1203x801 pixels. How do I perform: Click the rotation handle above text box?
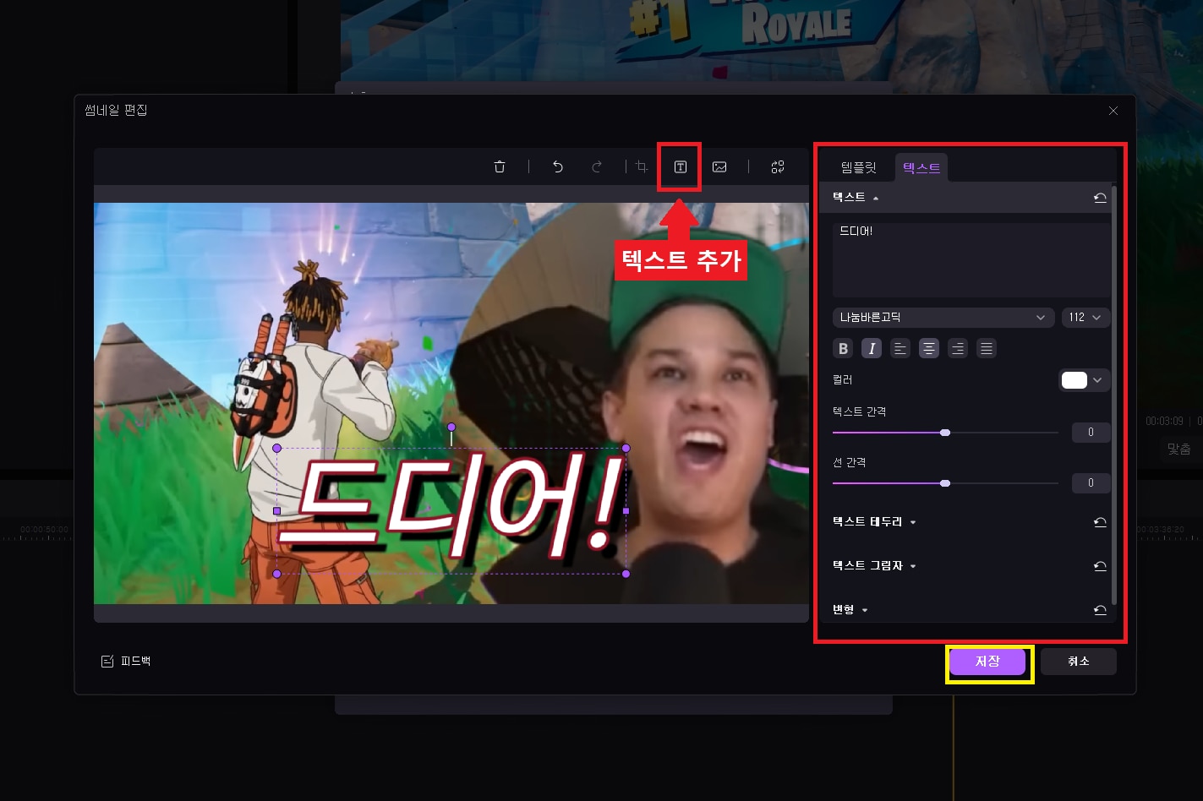click(451, 428)
